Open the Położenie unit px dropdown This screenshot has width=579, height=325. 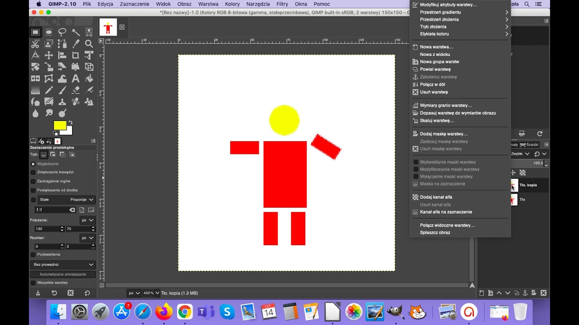click(87, 220)
